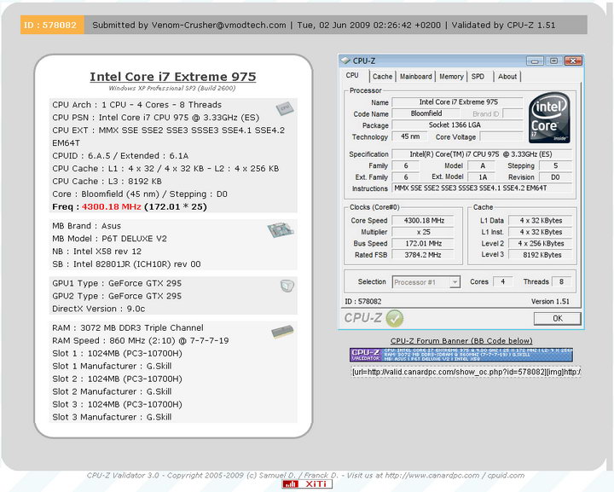The image size is (614, 492).
Task: Click the Ext. Model 1A field
Action: pyautogui.click(x=483, y=177)
